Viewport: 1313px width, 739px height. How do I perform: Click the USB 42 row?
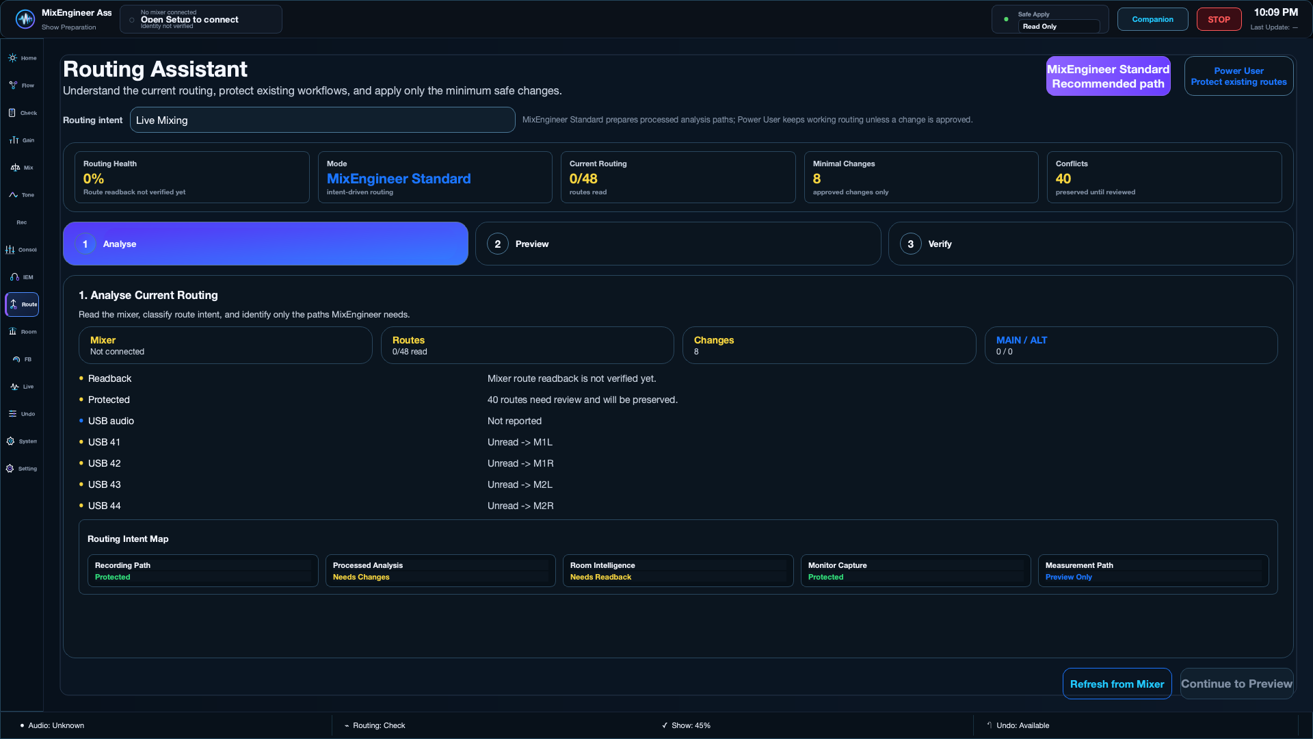[x=678, y=463]
